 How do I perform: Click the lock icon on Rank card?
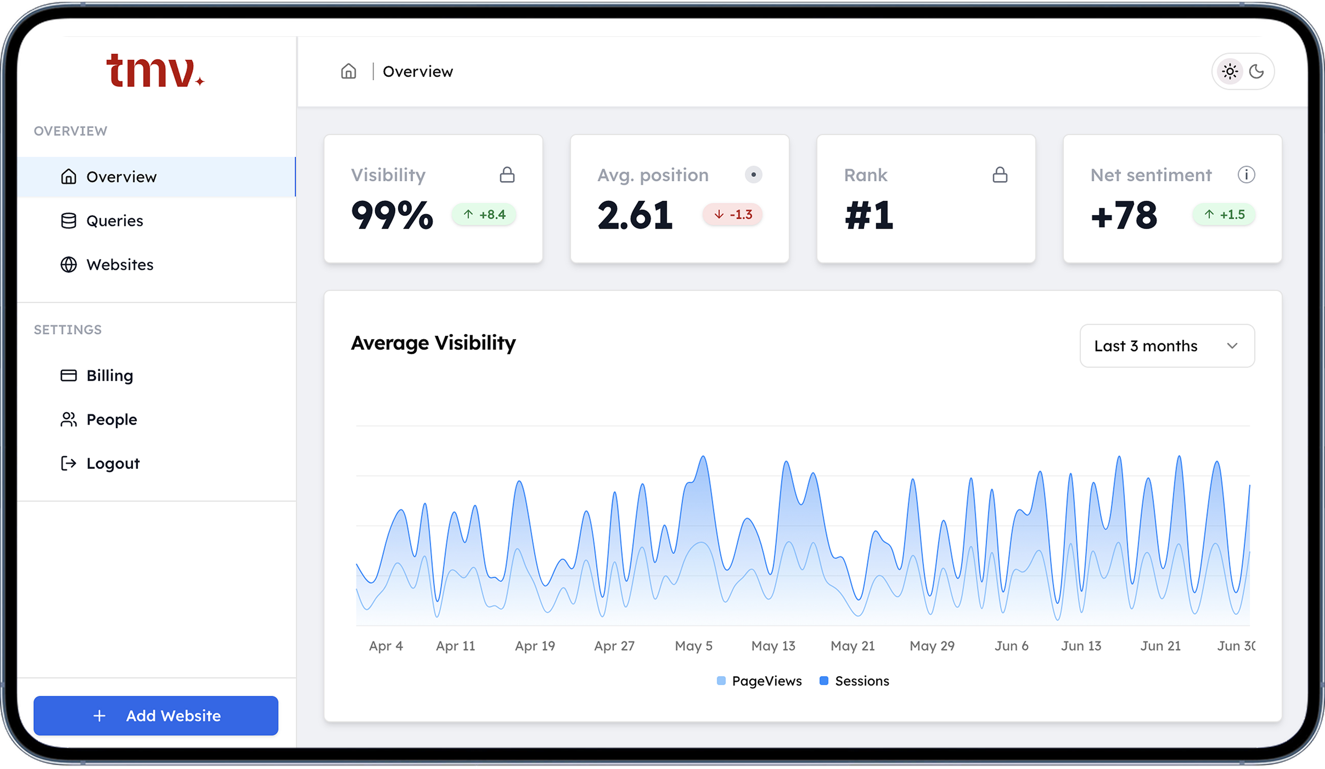[x=1000, y=175]
